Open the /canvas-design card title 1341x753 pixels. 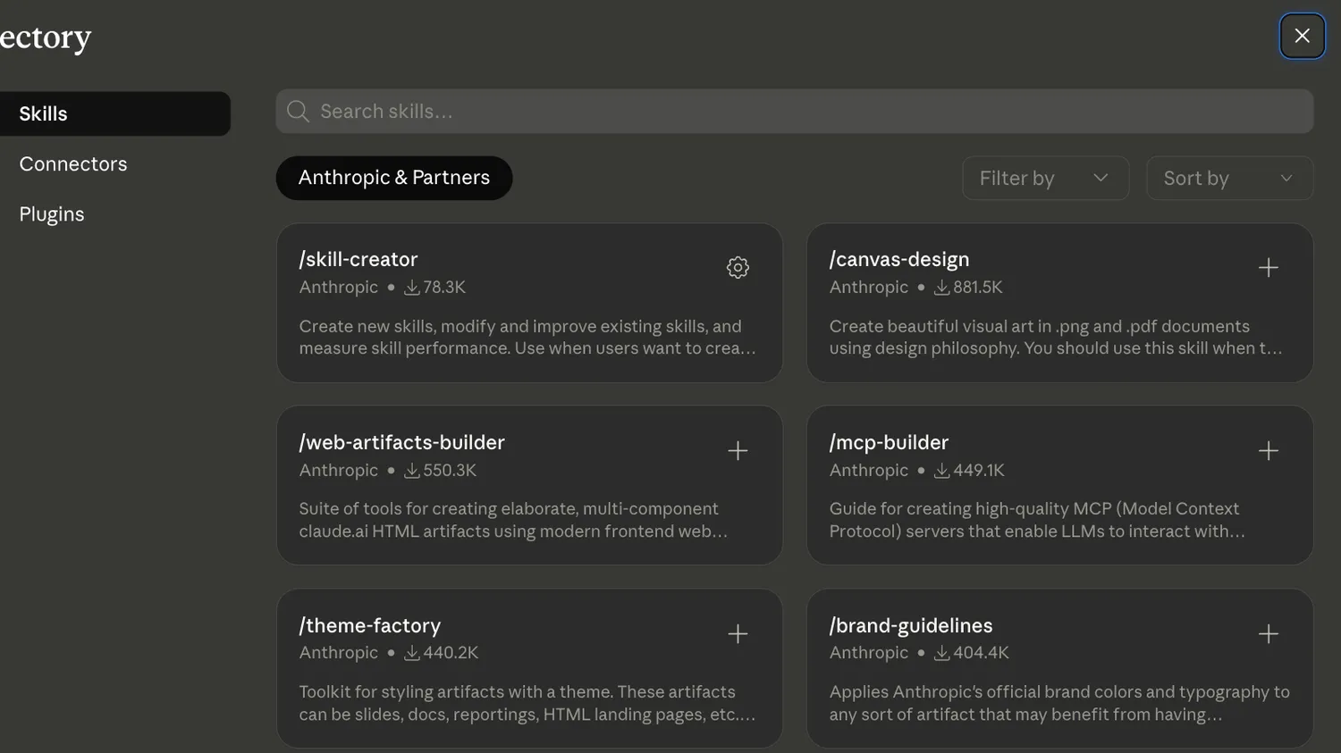click(899, 259)
